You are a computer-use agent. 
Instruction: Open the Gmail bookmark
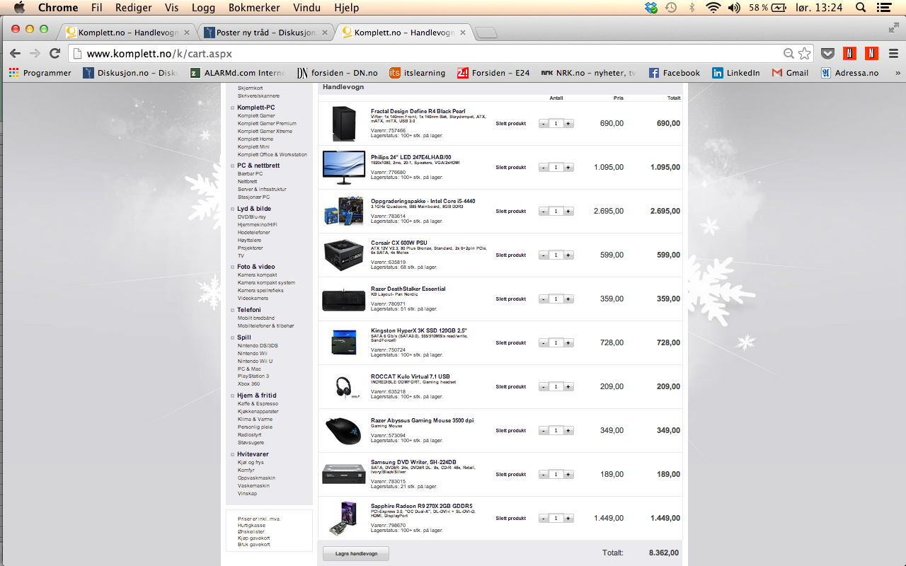tap(790, 73)
